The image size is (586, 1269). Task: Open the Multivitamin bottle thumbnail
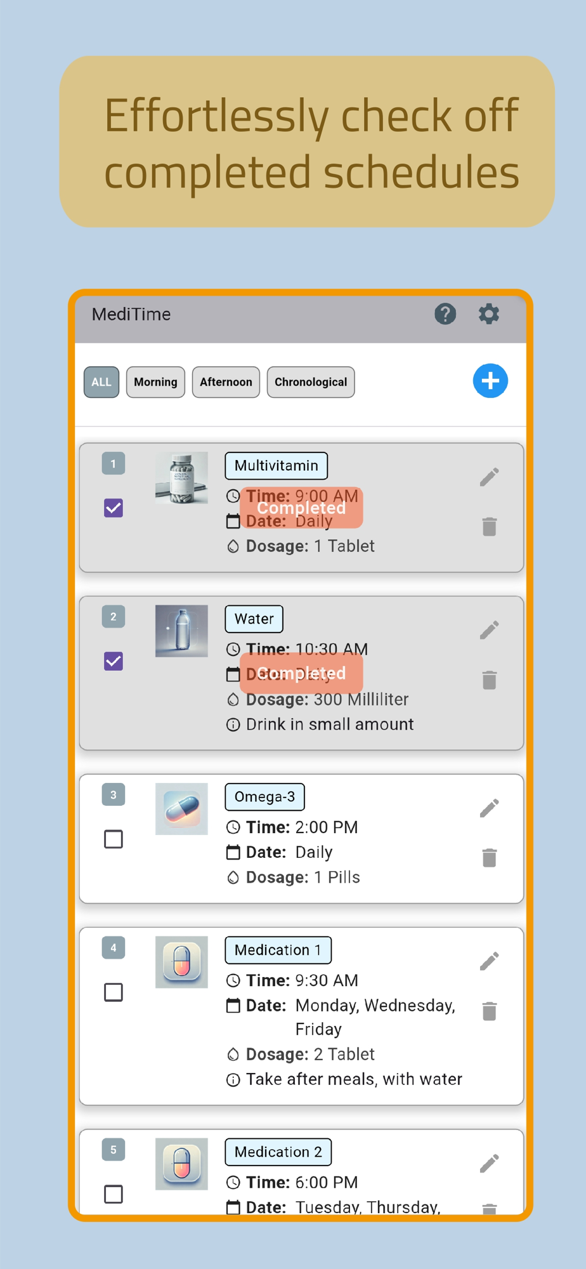click(x=181, y=478)
